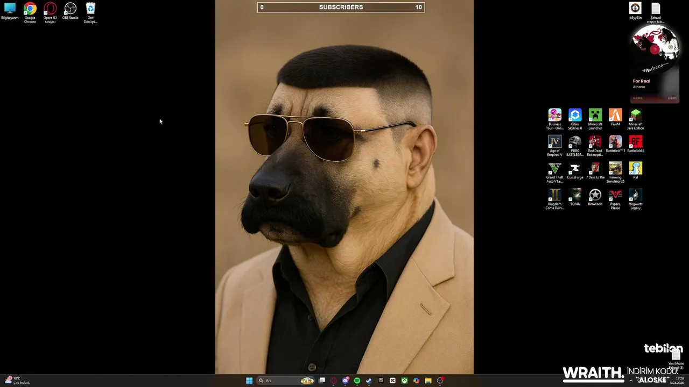Open the Xbox app from the taskbar
The height and width of the screenshot is (387, 689).
(404, 381)
